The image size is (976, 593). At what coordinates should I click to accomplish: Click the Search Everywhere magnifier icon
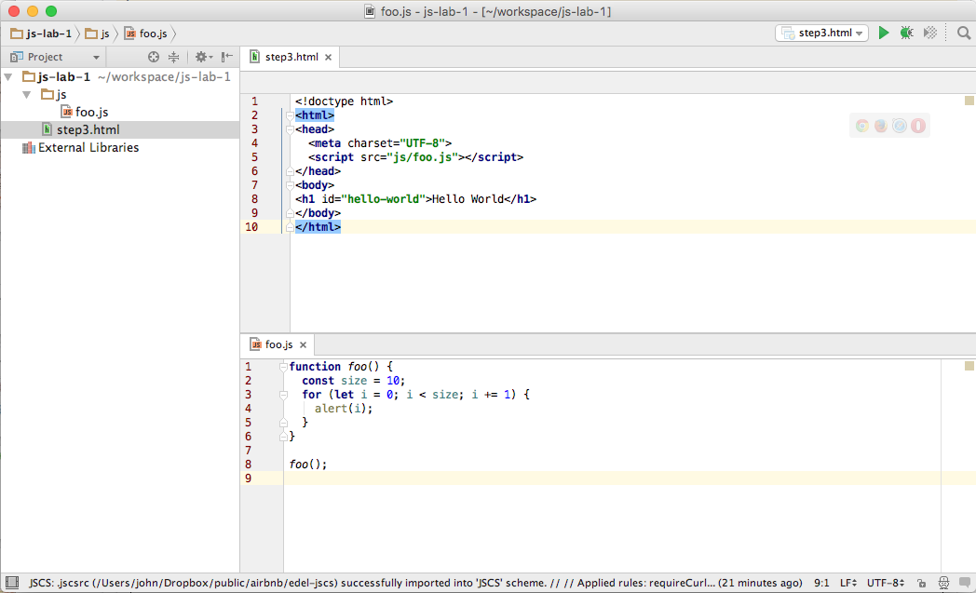point(964,32)
